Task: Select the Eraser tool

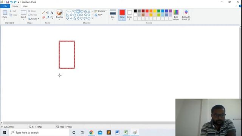Action: pyautogui.click(x=43, y=17)
